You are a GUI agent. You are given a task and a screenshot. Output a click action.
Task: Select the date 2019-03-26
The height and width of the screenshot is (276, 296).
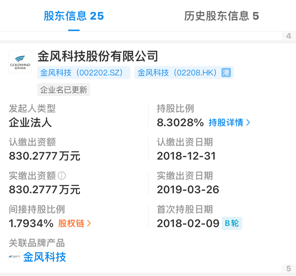pos(188,190)
